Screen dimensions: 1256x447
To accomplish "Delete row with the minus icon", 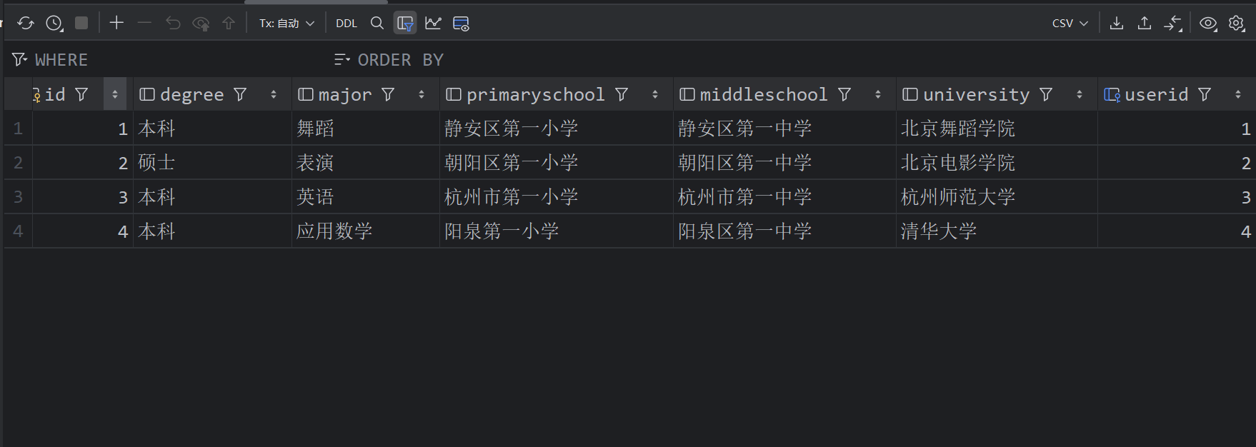I will tap(144, 23).
